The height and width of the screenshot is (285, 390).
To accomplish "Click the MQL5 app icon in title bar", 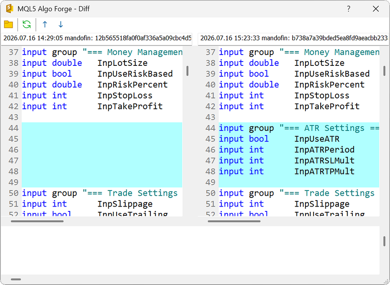I will click(10, 9).
